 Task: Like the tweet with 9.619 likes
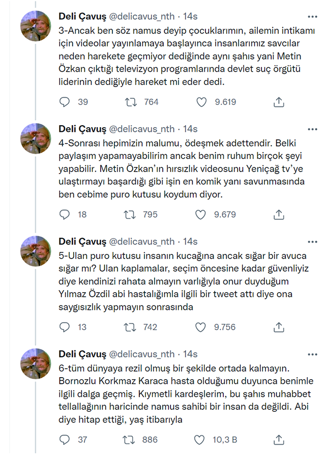pyautogui.click(x=201, y=102)
